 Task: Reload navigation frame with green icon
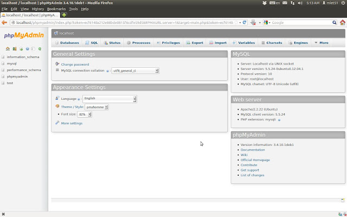40,49
